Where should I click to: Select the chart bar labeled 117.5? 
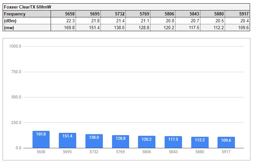pyautogui.click(x=173, y=142)
